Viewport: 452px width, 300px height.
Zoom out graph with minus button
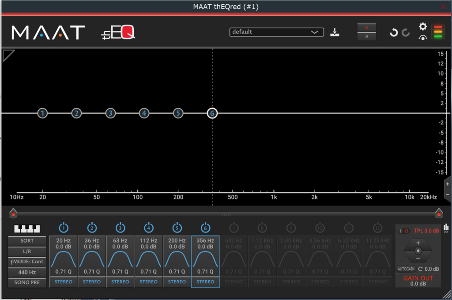point(448,195)
